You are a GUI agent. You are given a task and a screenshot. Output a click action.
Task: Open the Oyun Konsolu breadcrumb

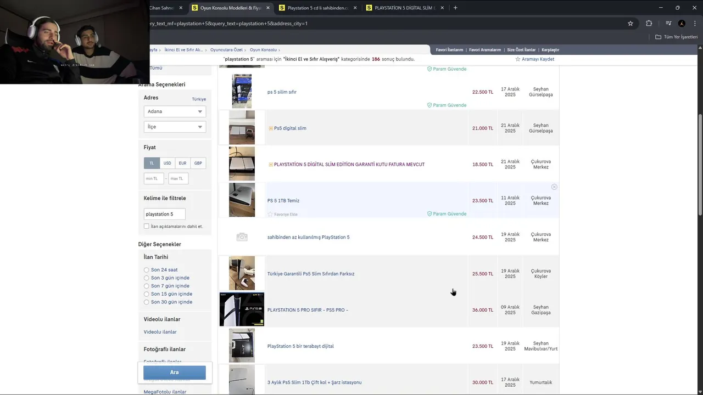[x=263, y=50]
